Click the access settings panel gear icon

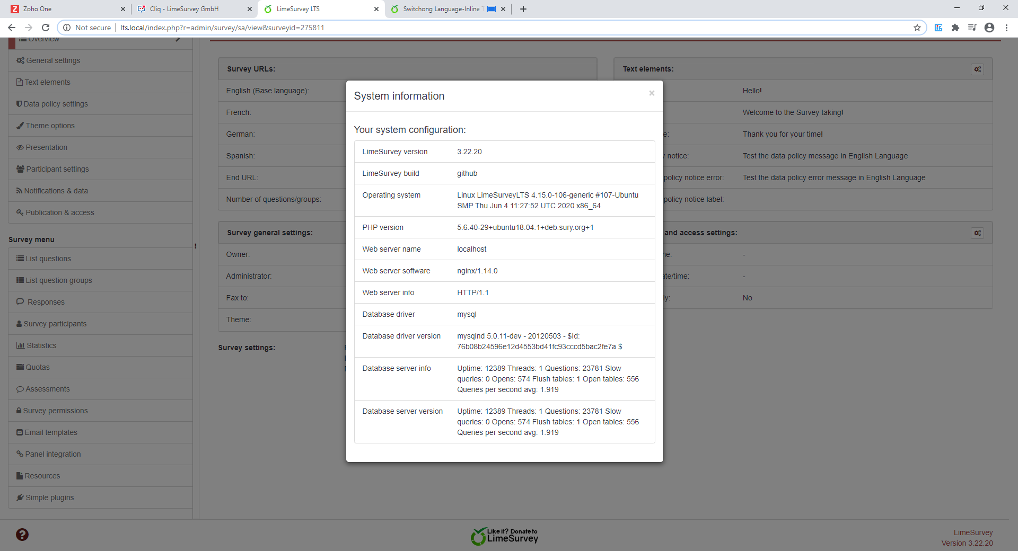click(x=978, y=233)
